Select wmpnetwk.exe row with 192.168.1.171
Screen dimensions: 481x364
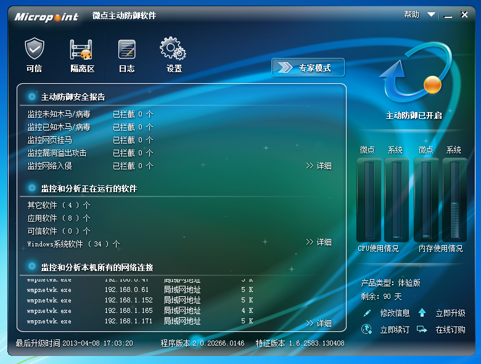point(140,321)
